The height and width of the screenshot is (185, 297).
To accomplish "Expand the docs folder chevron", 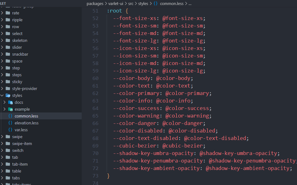I will [5, 102].
